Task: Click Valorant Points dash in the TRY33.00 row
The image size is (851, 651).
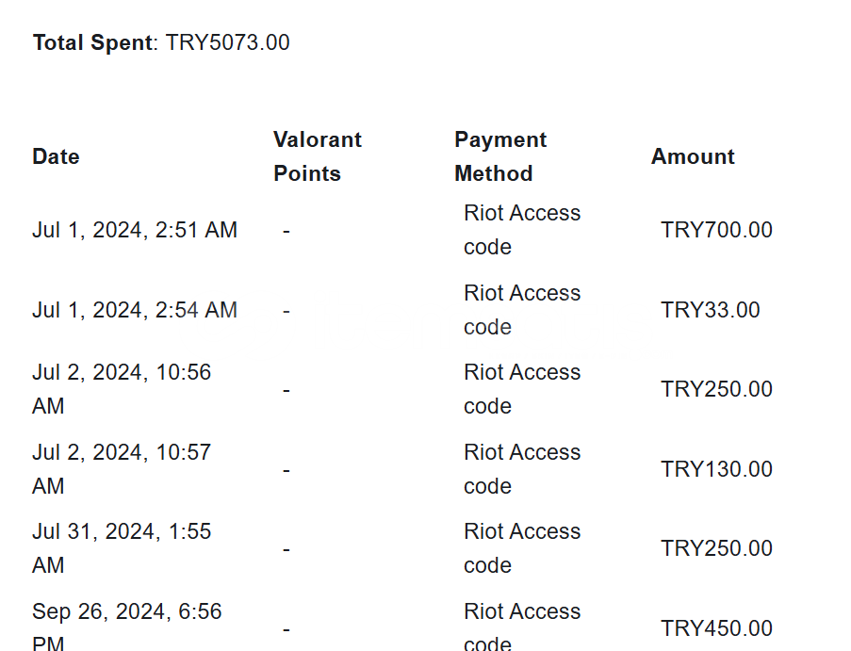Action: [x=286, y=310]
